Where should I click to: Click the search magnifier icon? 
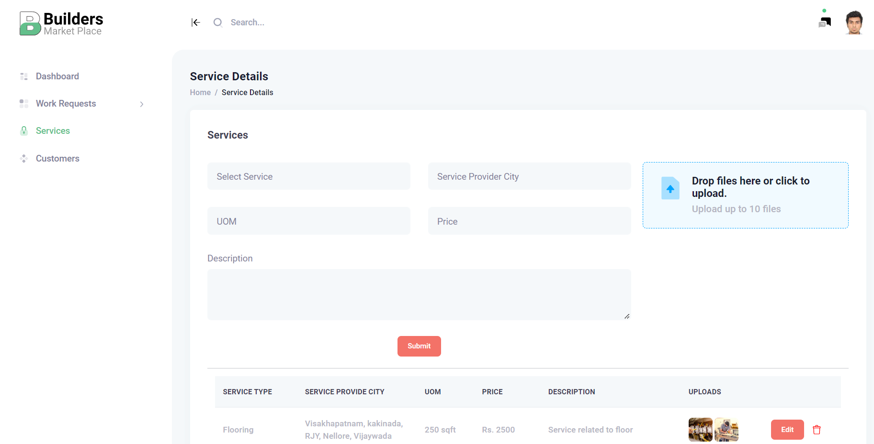pos(218,22)
